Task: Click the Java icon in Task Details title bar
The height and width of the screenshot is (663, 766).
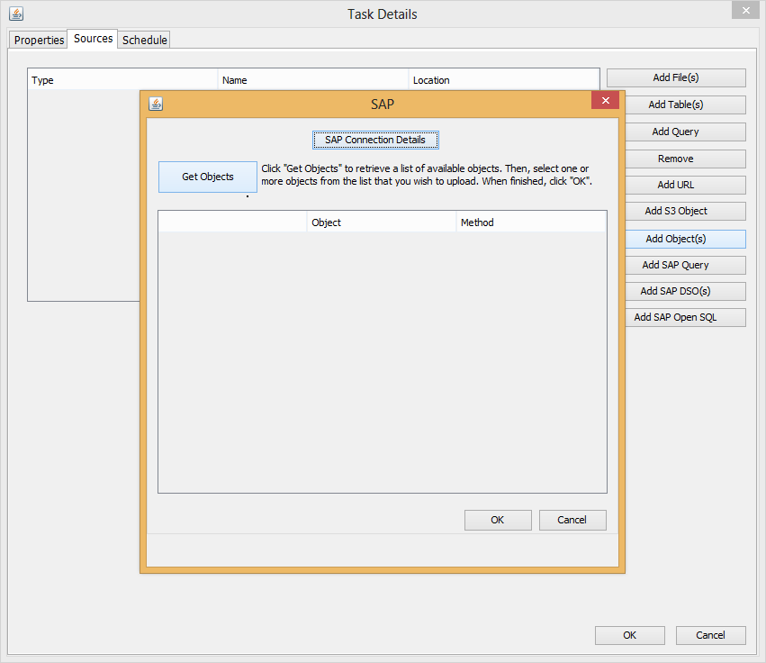Action: click(x=16, y=14)
